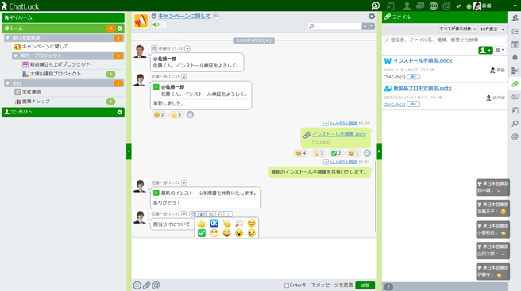This screenshot has height=291, width=521.
Task: Toggle the room sound speaker icon
Action: [156, 25]
